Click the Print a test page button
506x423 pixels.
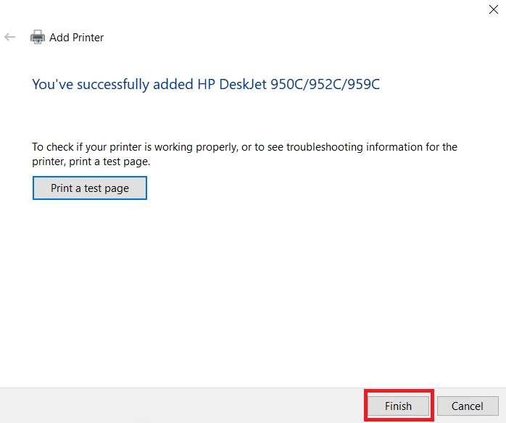point(90,188)
